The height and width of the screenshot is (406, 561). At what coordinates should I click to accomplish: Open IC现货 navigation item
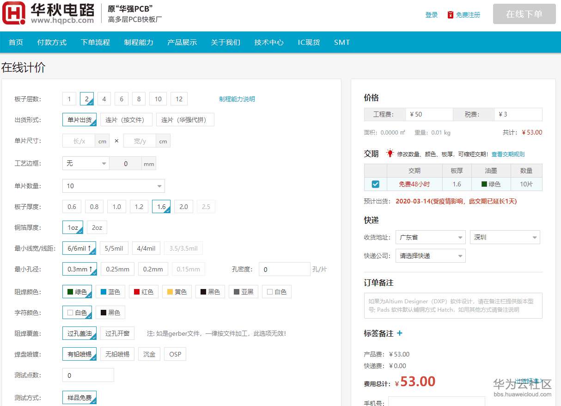click(309, 42)
